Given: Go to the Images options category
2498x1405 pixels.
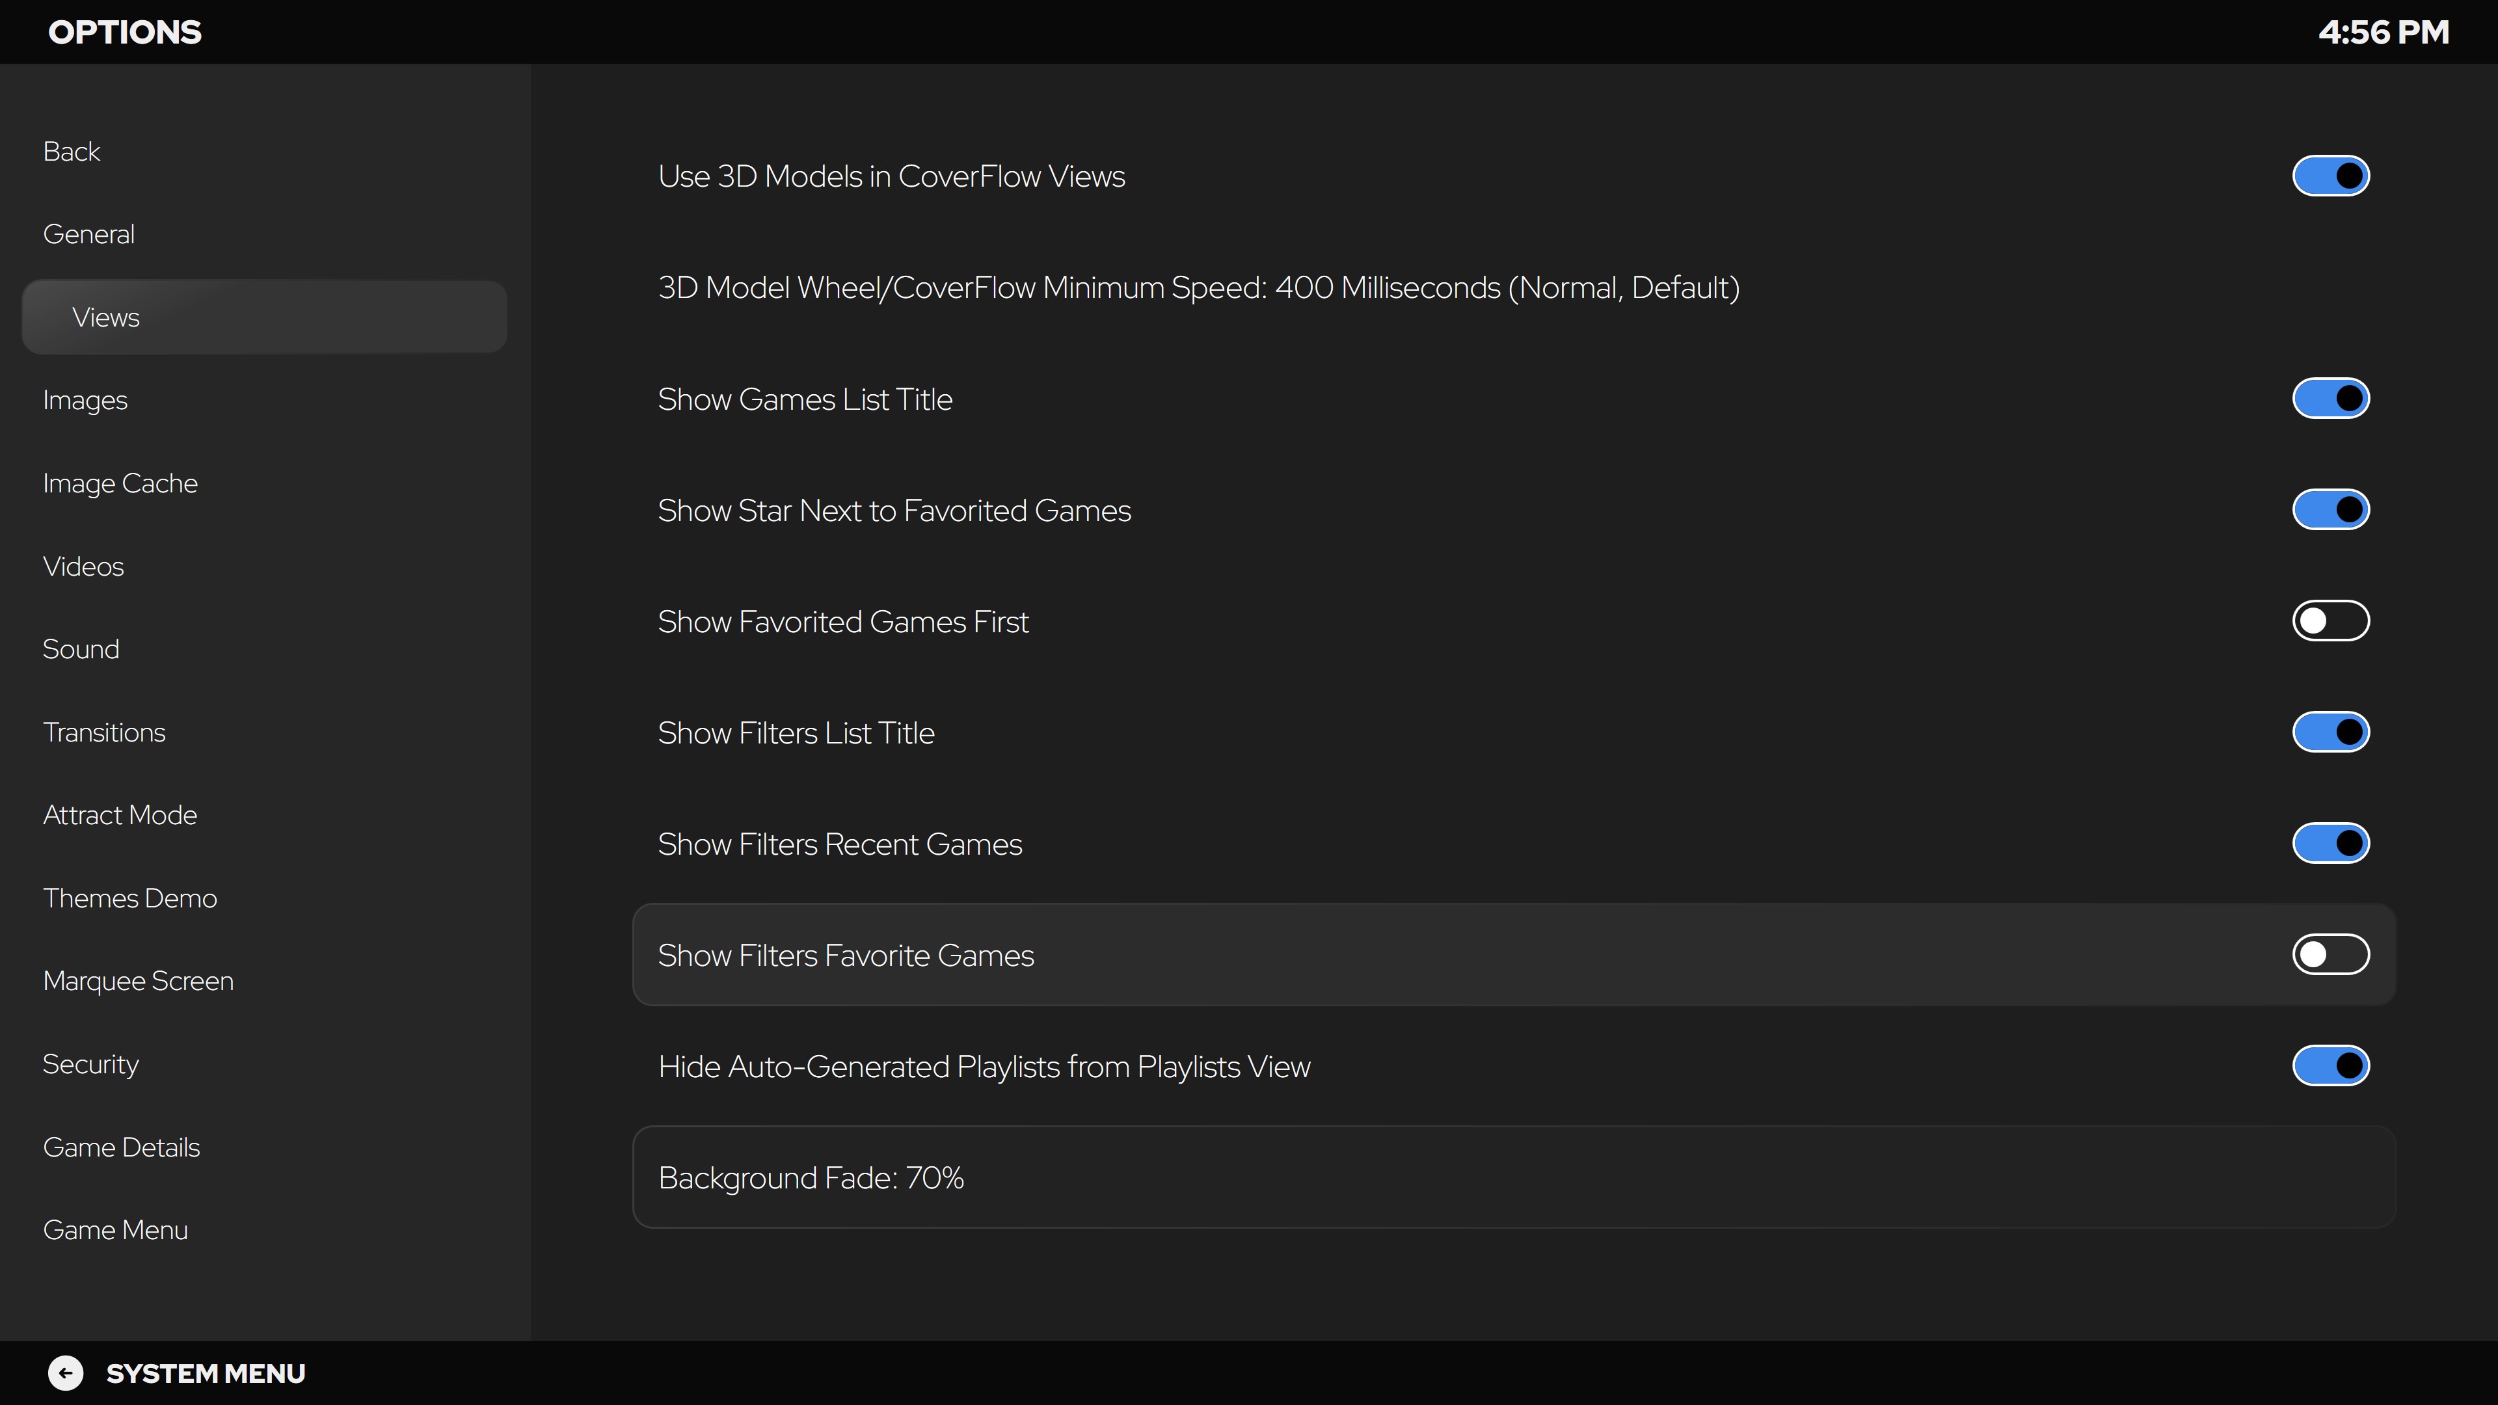Looking at the screenshot, I should coord(85,401).
